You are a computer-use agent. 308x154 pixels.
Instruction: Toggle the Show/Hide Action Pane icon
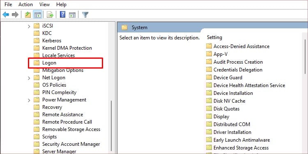(x=72, y=14)
